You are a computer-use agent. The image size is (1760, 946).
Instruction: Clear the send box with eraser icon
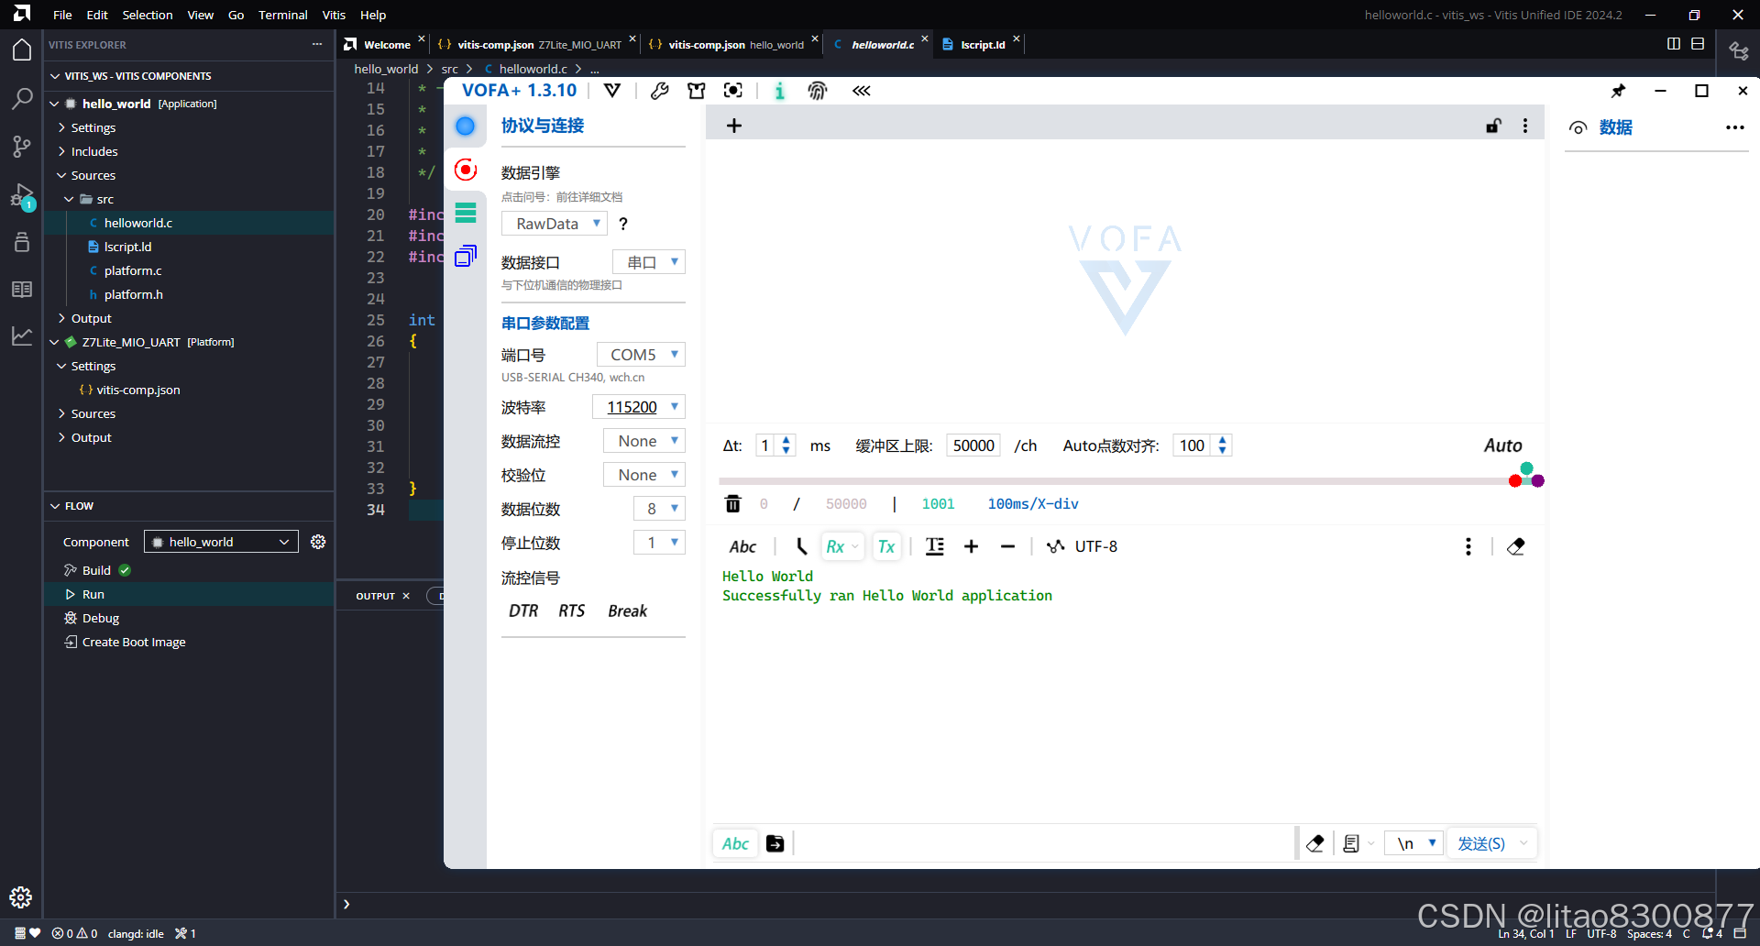click(x=1315, y=843)
